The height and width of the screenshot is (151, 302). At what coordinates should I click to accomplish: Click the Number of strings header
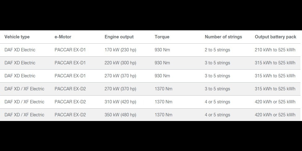pyautogui.click(x=223, y=37)
